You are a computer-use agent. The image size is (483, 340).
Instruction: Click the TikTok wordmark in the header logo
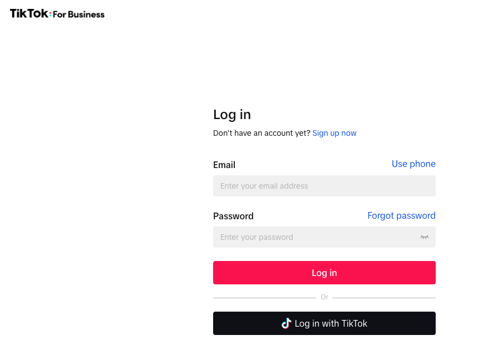[x=29, y=13]
